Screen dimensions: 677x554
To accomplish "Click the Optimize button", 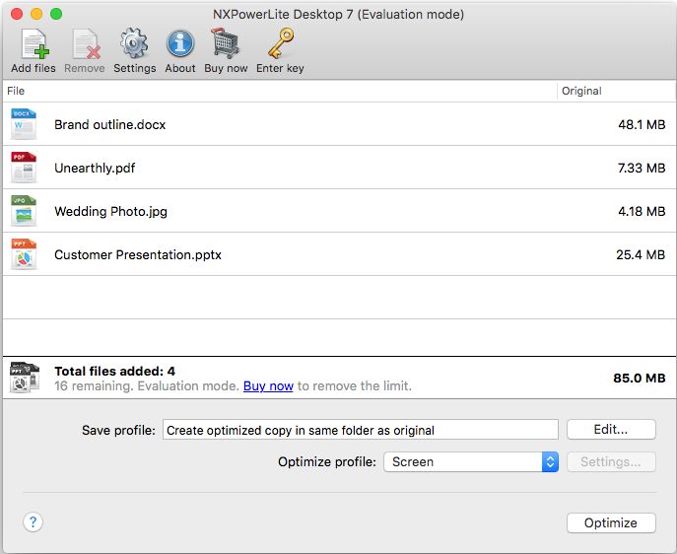I will click(x=611, y=522).
